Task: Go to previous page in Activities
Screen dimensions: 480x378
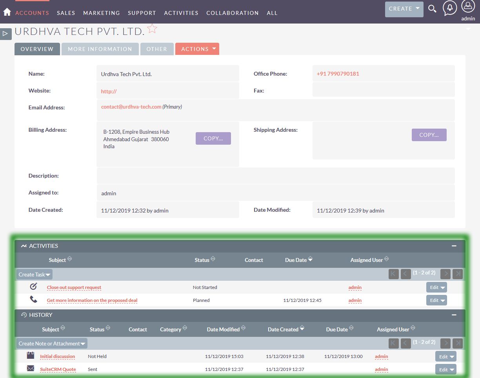Action: pyautogui.click(x=406, y=274)
